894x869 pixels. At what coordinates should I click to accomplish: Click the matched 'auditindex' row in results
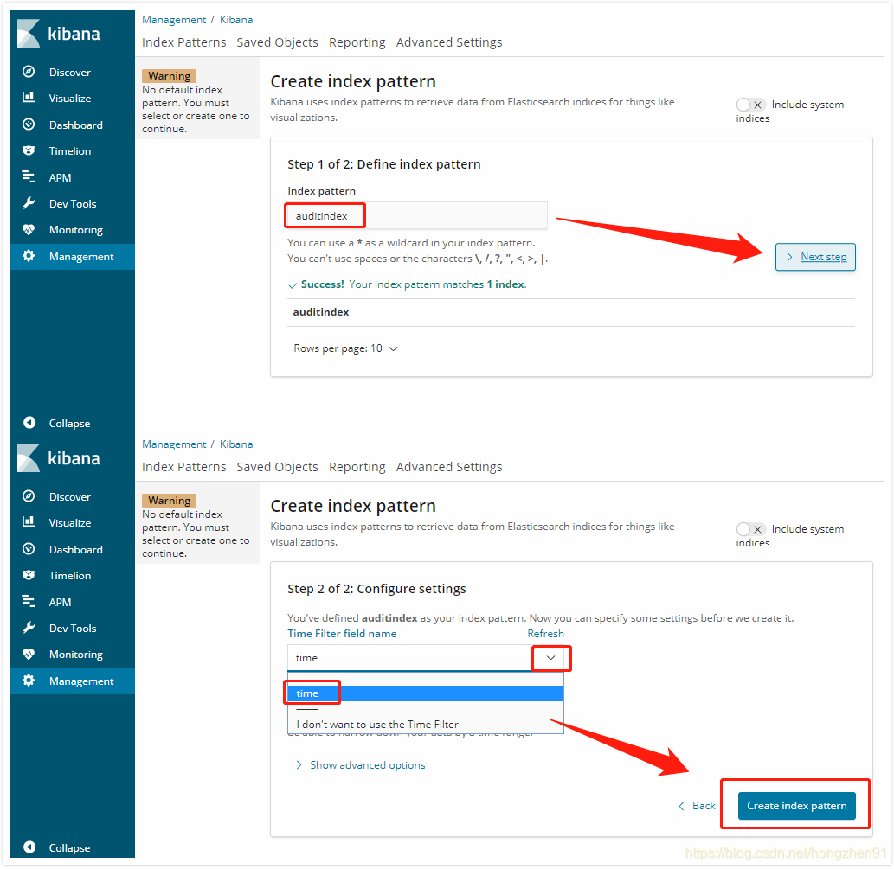(x=571, y=312)
